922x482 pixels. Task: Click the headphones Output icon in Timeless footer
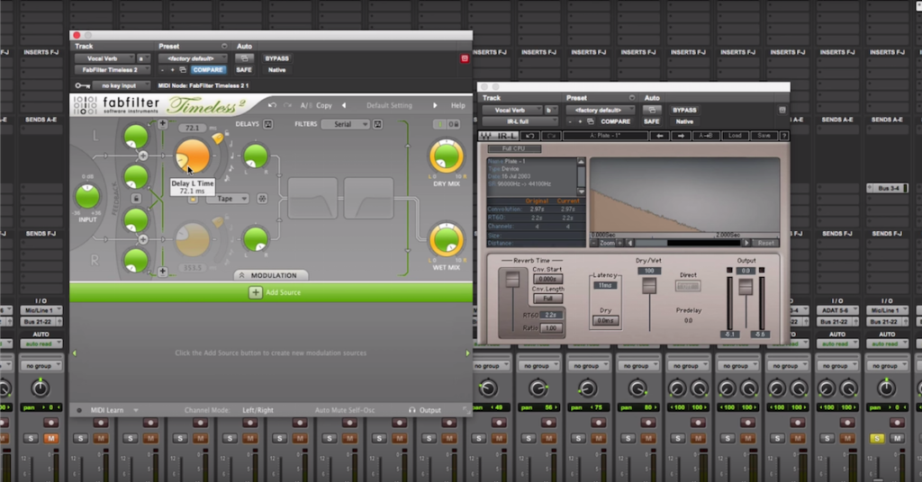(x=413, y=410)
